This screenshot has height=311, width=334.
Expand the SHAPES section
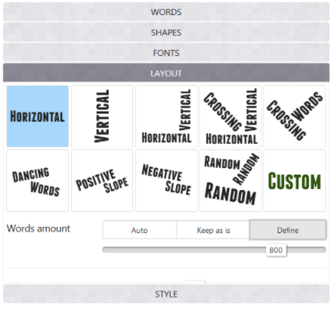pos(166,33)
